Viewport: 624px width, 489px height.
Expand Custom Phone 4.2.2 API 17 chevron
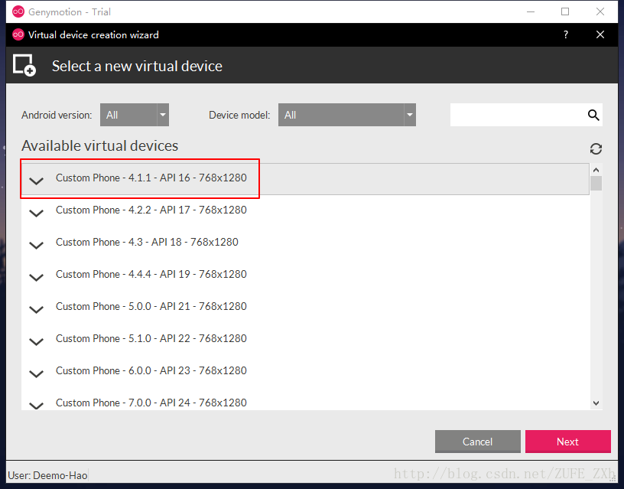click(x=36, y=214)
